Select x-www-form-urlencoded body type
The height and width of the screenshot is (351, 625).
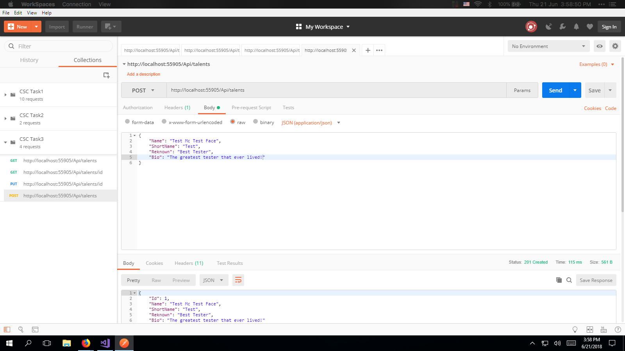(x=164, y=122)
